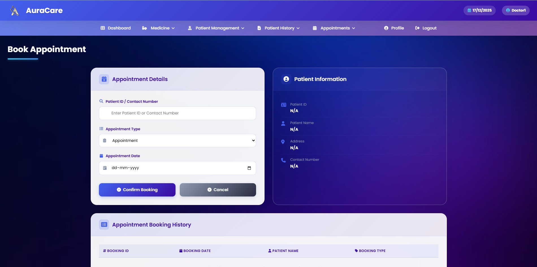Expand the Appointment Type dropdown
Viewport: 537px width, 267px height.
point(177,141)
